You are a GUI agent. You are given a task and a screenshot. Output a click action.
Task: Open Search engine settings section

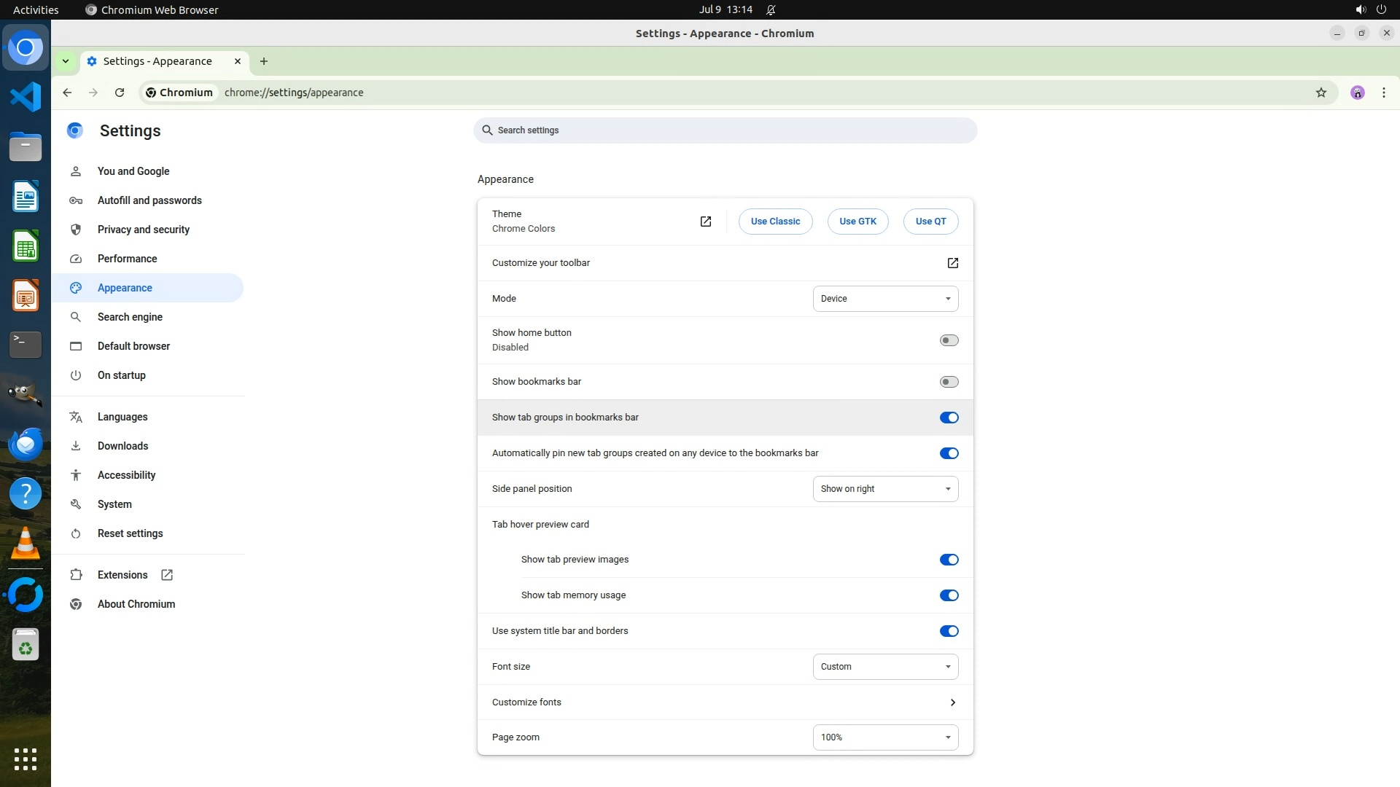pos(130,317)
